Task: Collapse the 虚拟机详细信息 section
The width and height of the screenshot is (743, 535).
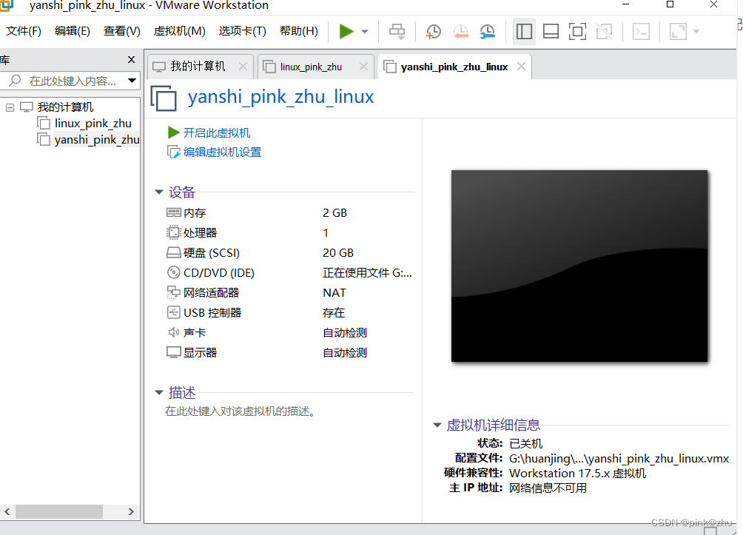Action: [x=437, y=425]
